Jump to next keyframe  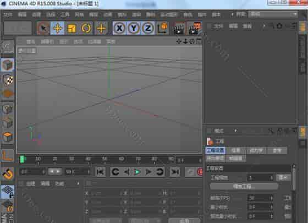[x=159, y=172]
